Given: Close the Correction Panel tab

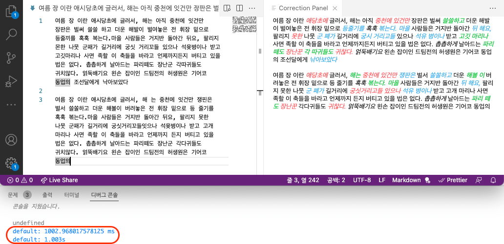Looking at the screenshot, I should point(335,8).
